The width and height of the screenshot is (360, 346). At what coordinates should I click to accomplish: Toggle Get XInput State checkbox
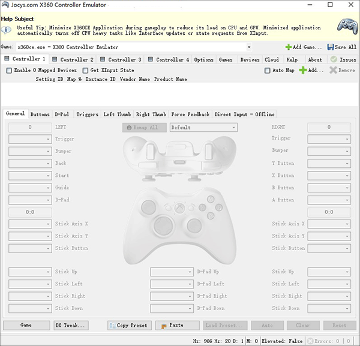(x=85, y=70)
